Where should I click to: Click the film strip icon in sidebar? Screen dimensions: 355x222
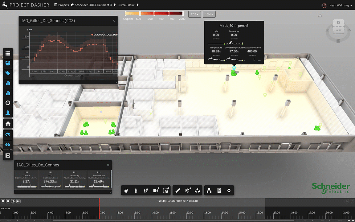pos(8,156)
